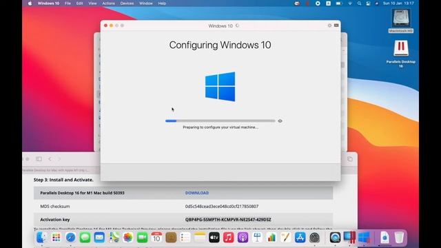Screen dimensions: 441x248
Task: Open Podcasts in the Dock
Action: tap(243, 238)
